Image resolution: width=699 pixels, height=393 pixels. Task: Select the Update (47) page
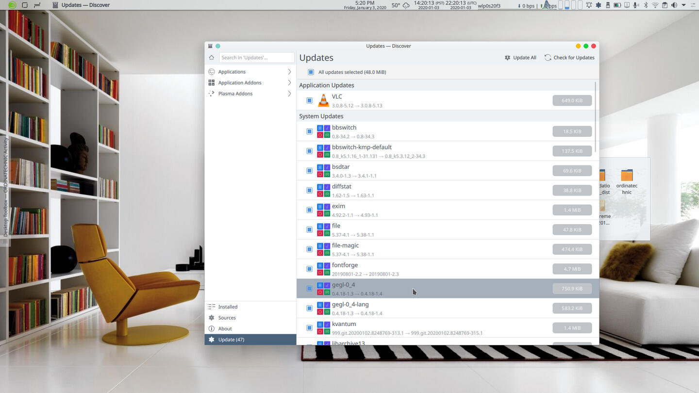click(250, 340)
